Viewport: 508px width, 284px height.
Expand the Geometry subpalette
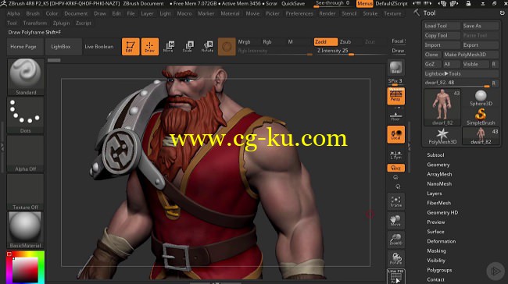[438, 165]
